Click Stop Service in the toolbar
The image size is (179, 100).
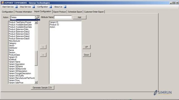25,7
